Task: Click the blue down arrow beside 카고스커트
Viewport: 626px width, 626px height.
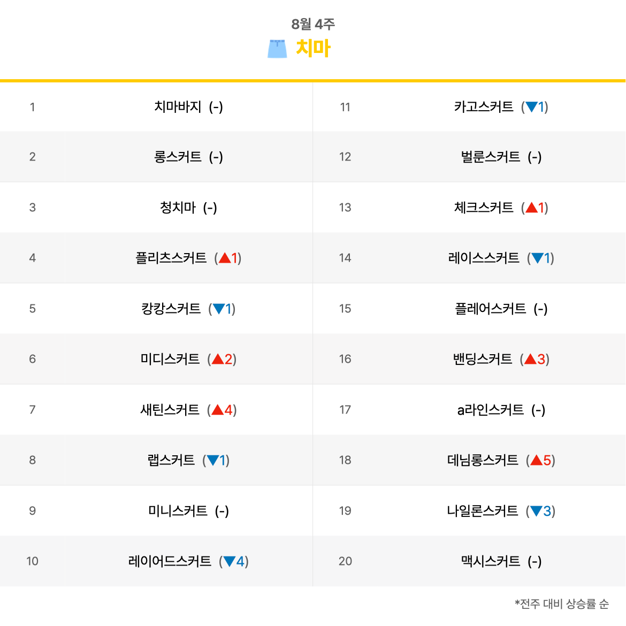Action: pos(531,106)
